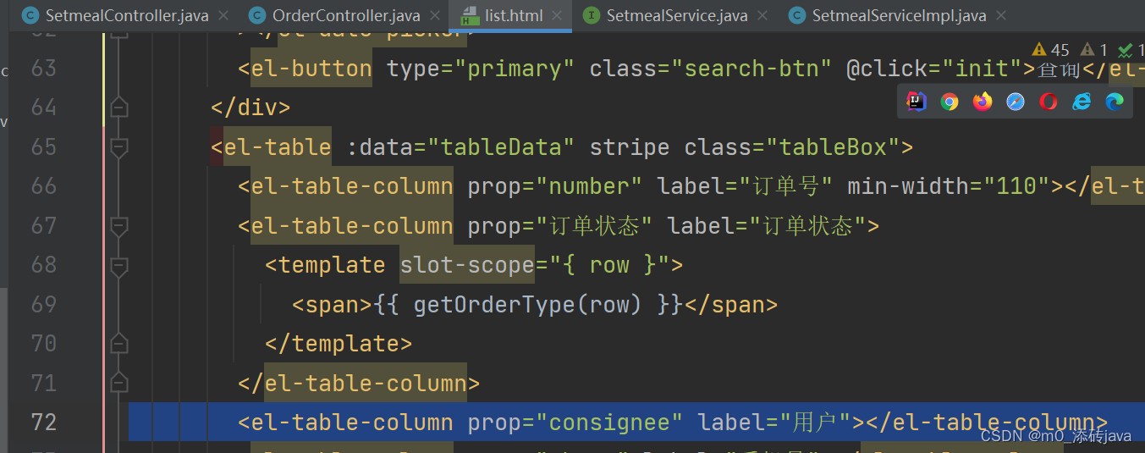
Task: Click line number 69 in gutter
Action: tap(44, 304)
